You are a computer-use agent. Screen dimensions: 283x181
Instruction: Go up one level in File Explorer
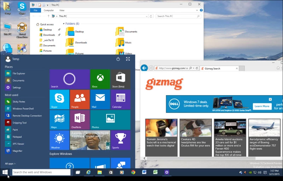(48, 16)
